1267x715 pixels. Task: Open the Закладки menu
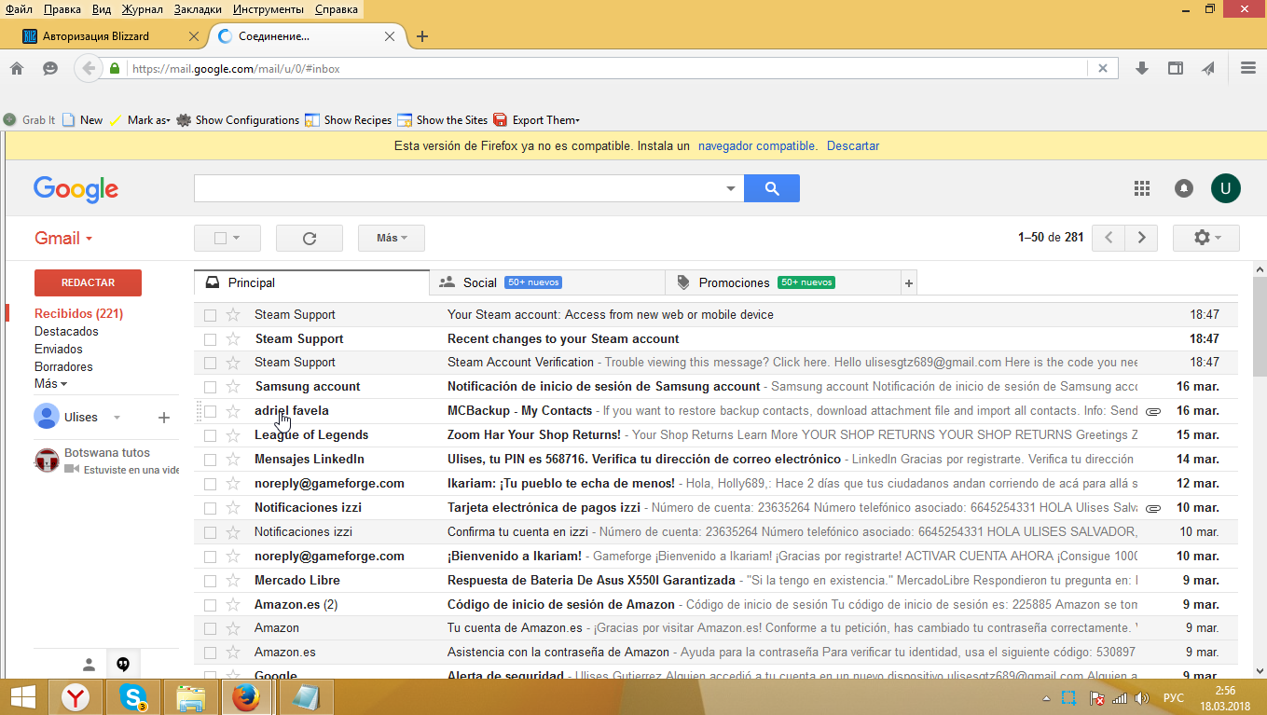(198, 9)
